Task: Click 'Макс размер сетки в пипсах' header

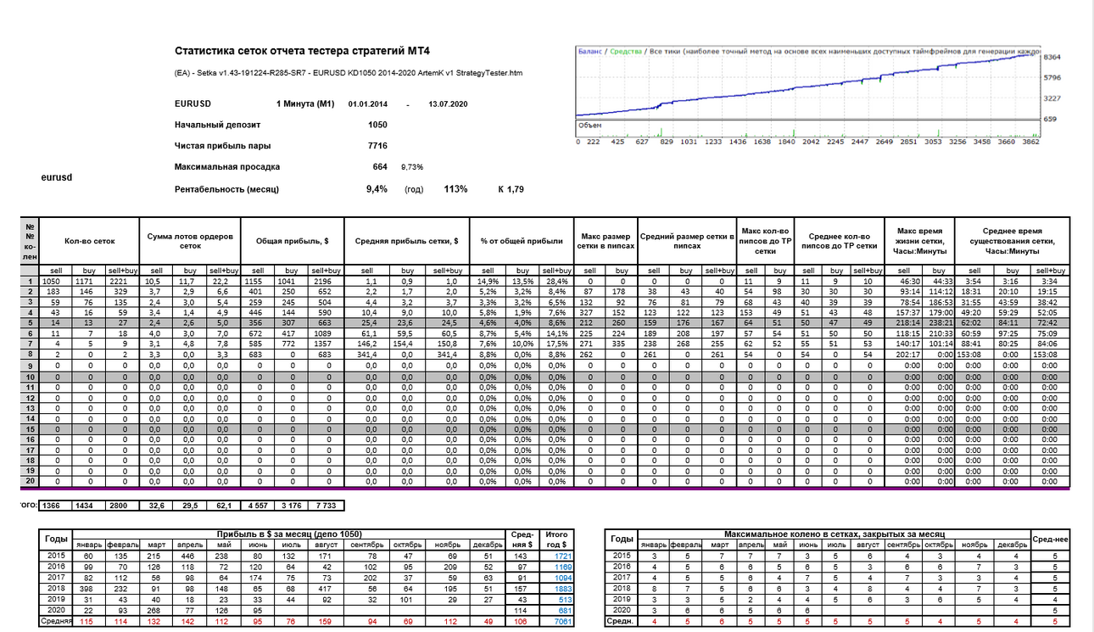Action: (606, 242)
